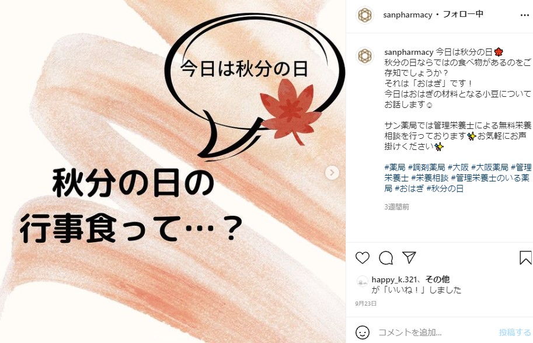Focus the コメントを追加 comment field
The height and width of the screenshot is (343, 533).
(436, 332)
